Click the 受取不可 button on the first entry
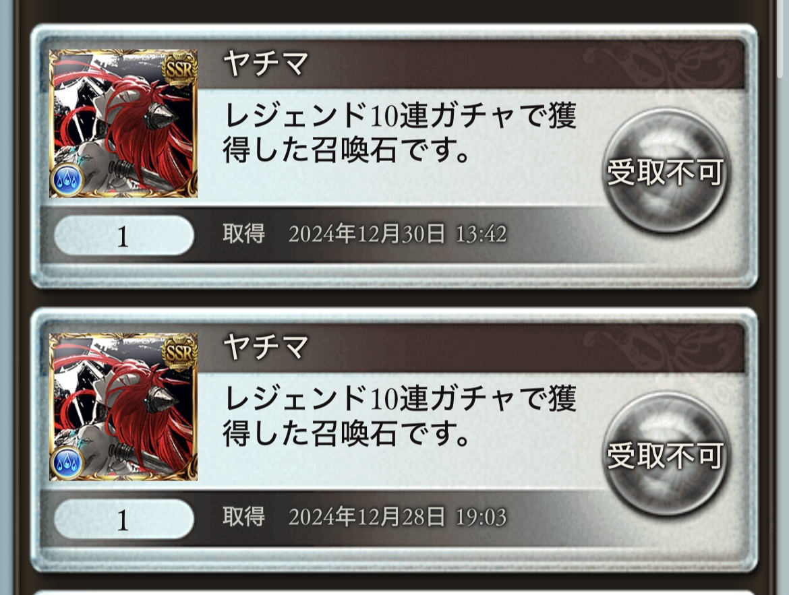The image size is (789, 595). point(665,171)
